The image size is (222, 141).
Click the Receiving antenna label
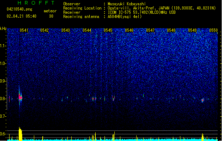[81, 17]
